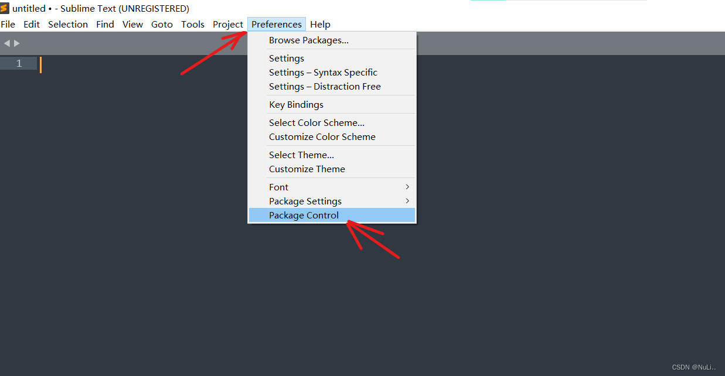The height and width of the screenshot is (376, 725).
Task: Choose Customize Color Scheme
Action: point(322,136)
